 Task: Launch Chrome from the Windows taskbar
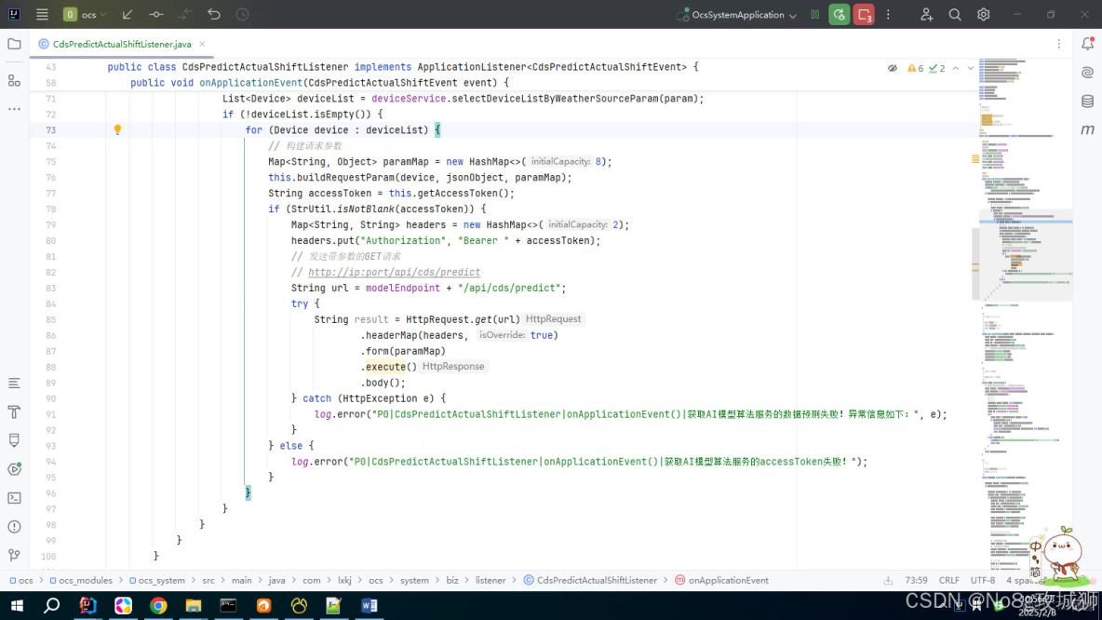[158, 606]
